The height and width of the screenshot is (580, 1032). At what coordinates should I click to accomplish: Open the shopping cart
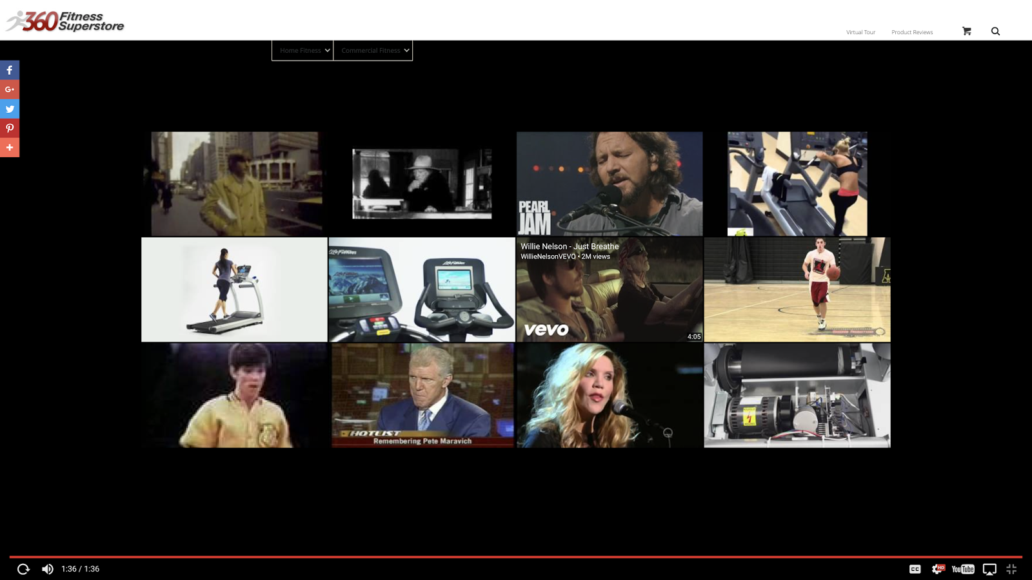click(x=966, y=31)
